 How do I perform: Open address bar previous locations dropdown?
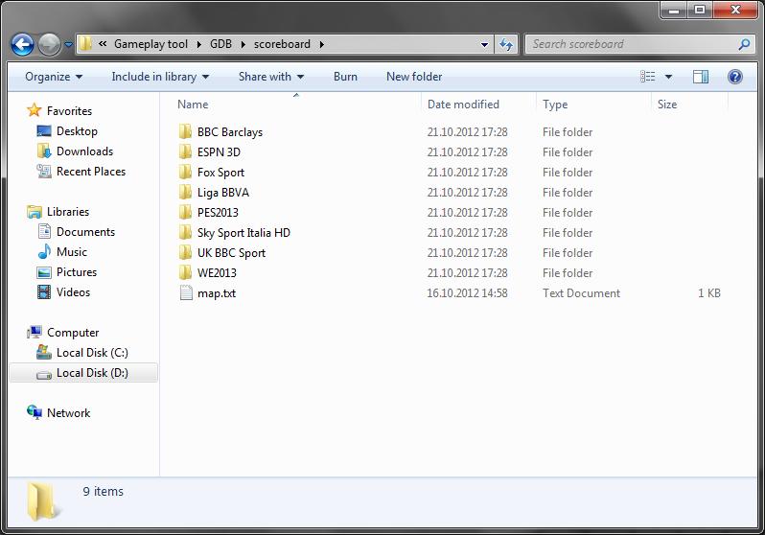pyautogui.click(x=484, y=44)
